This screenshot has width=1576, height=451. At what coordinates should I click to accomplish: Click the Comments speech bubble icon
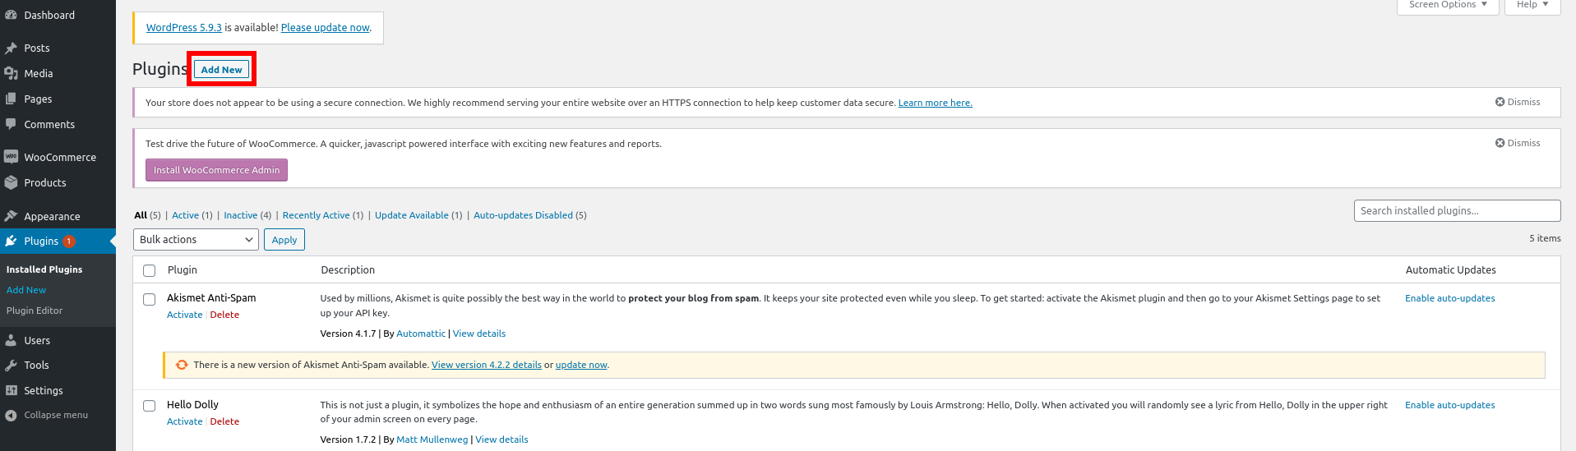pos(11,125)
